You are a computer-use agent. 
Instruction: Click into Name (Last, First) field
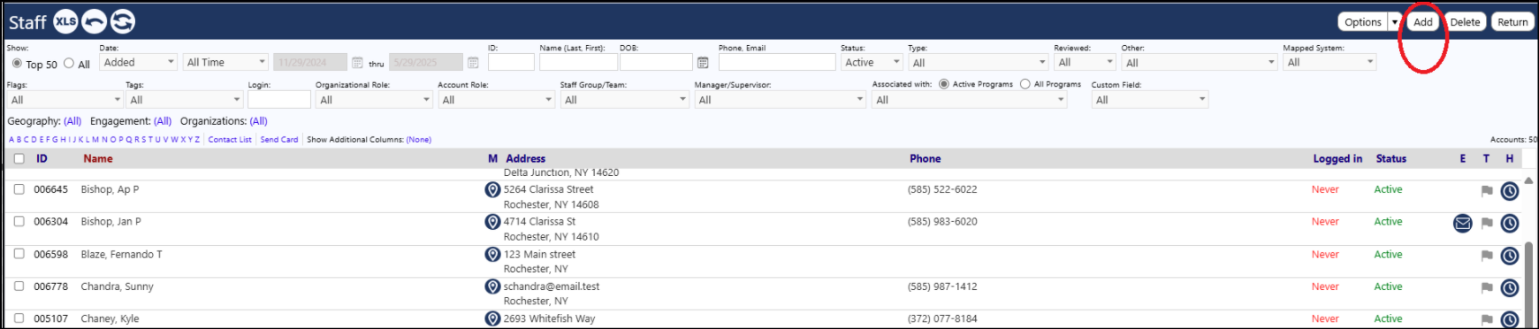579,62
